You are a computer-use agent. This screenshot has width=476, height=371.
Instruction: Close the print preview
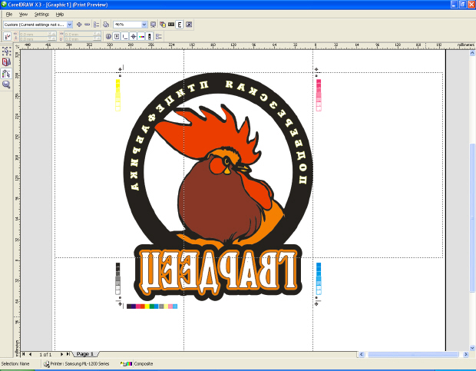tap(189, 25)
